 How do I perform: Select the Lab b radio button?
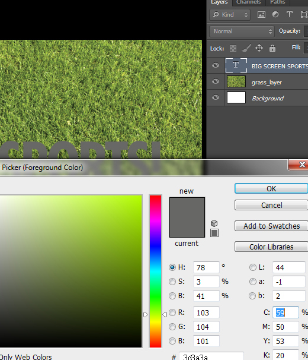tap(252, 296)
